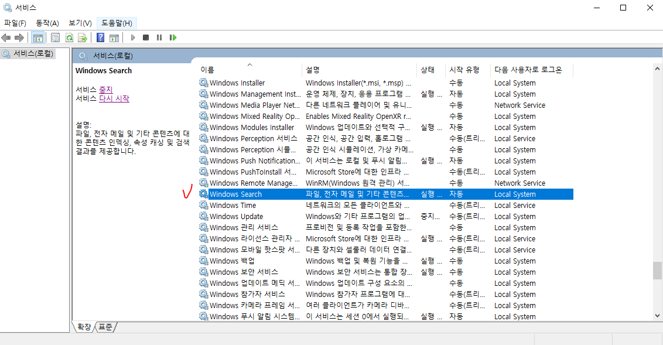Select the Windows PushToInstall 서... row name
Viewport: 663px width, 345px height.
pyautogui.click(x=253, y=172)
